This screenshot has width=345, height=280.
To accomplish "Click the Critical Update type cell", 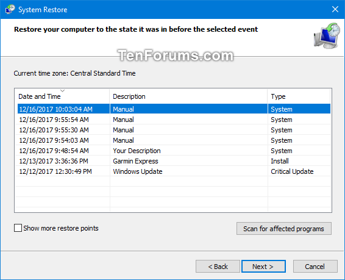I will click(x=292, y=171).
